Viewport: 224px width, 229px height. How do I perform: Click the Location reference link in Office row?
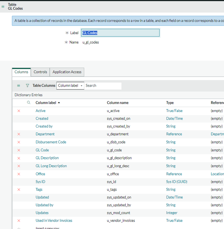pos(217,174)
